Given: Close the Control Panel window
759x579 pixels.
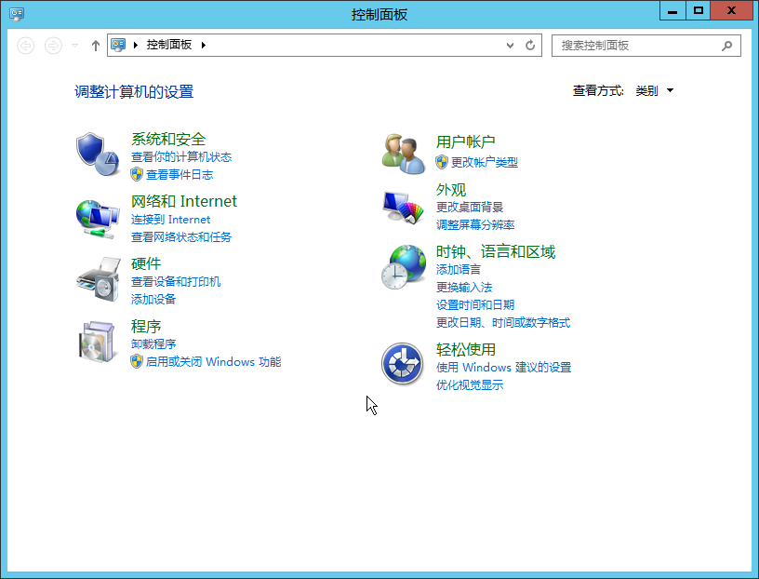Looking at the screenshot, I should [x=731, y=10].
